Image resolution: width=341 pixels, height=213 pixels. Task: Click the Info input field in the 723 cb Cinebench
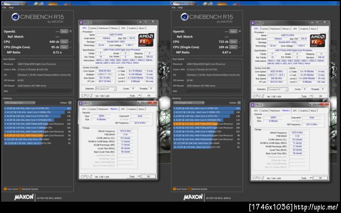[x=213, y=91]
